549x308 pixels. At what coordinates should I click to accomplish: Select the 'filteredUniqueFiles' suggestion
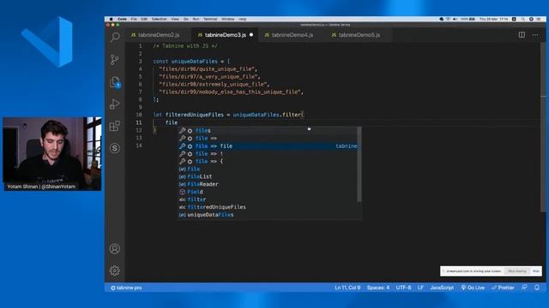[268, 207]
